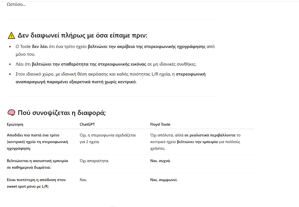299x207 pixels.
Task: Click the yellow warning triangle emoji
Action: tap(11, 36)
